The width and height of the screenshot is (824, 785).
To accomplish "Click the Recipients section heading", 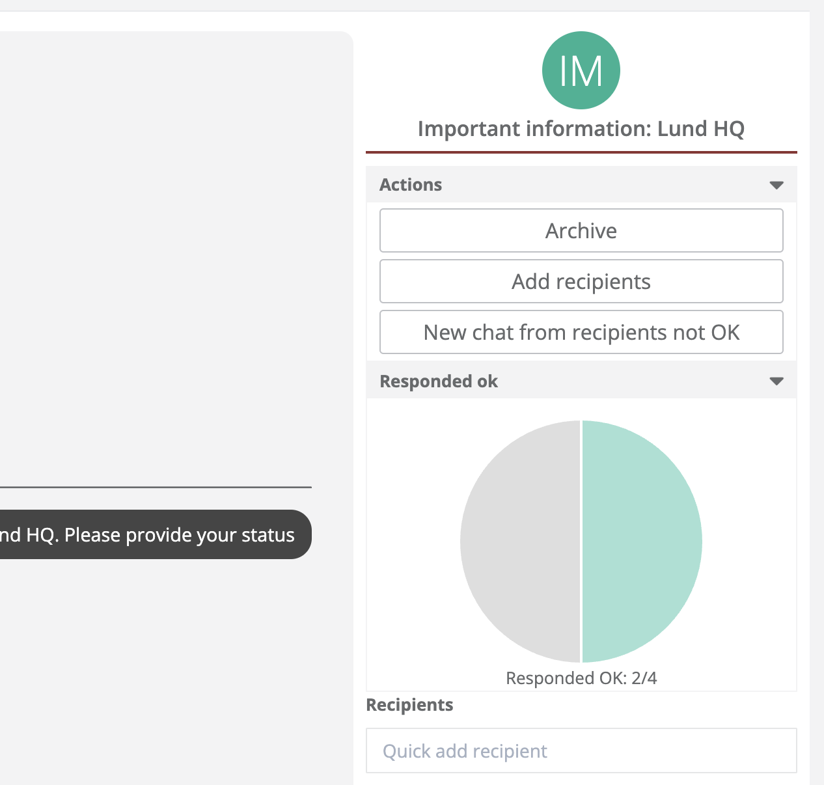I will 409,705.
